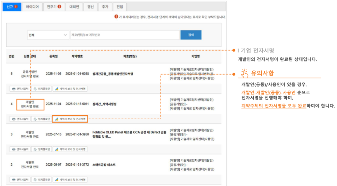Click registration date 2025-11-05
Viewport: 337px width, 186px height.
54,74
